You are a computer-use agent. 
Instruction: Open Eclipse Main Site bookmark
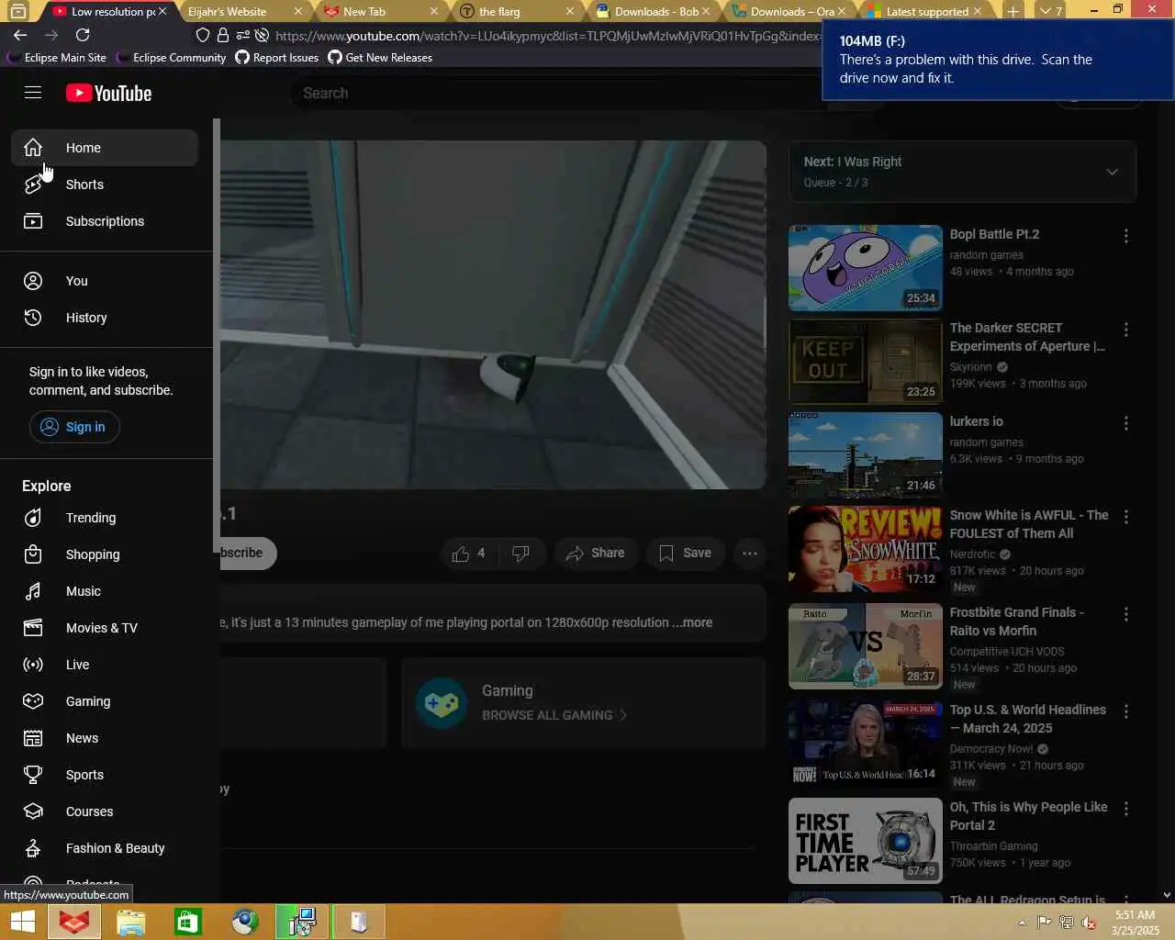click(56, 57)
